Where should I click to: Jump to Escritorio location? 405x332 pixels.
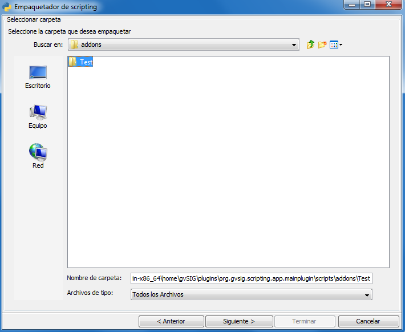(38, 76)
